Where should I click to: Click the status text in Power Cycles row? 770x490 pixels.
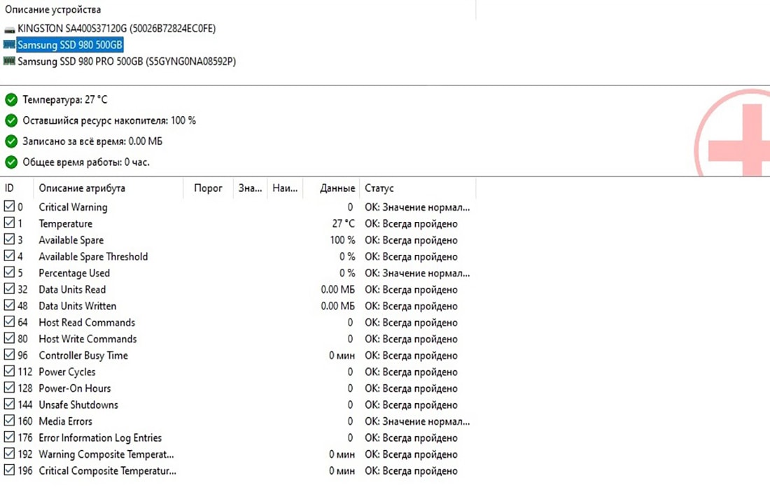click(x=411, y=372)
